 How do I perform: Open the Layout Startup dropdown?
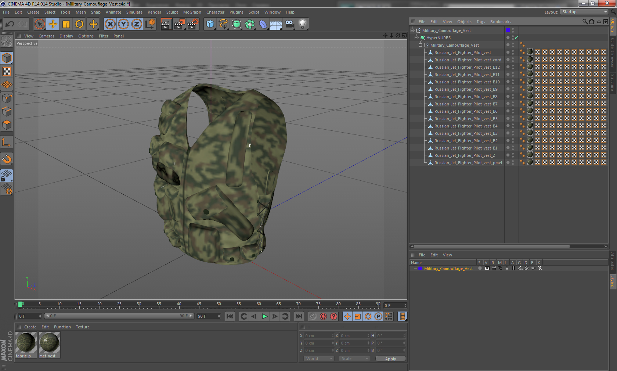(584, 12)
